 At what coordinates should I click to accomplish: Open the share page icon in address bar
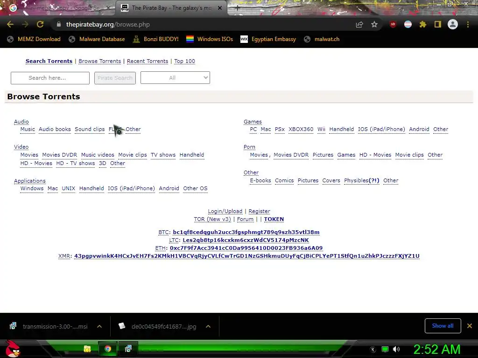coord(359,24)
